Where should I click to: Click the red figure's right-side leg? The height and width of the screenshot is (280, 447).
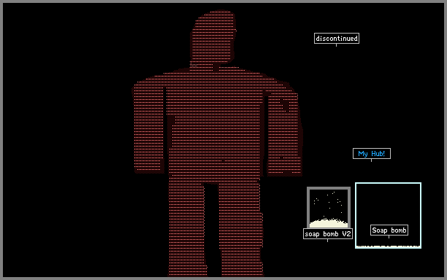point(241,227)
